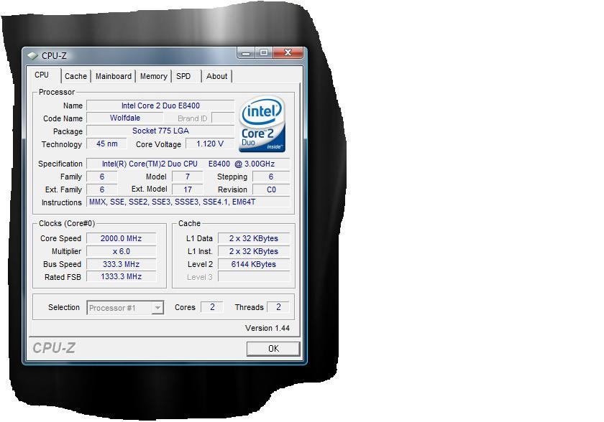
Task: Click the Ext. Family value field
Action: 101,189
